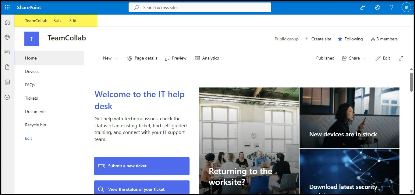This screenshot has height=195, width=415.
Task: Click the Edit link in left navigation
Action: (28, 138)
